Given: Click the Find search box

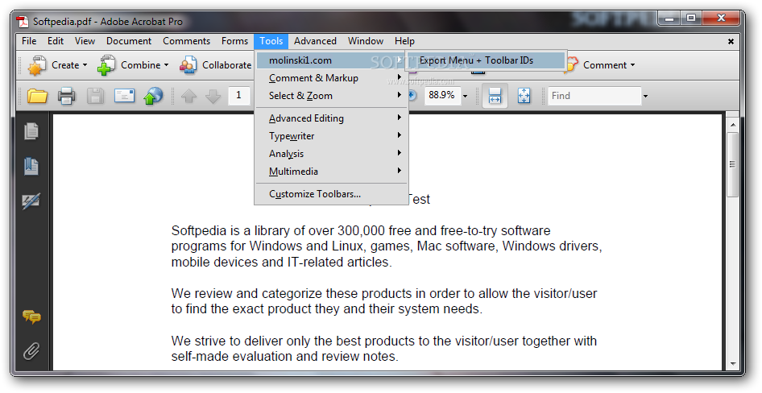Looking at the screenshot, I should 594,96.
